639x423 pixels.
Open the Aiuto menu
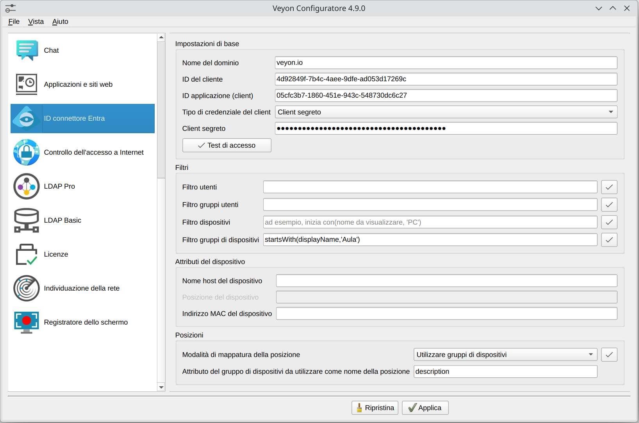coord(60,21)
